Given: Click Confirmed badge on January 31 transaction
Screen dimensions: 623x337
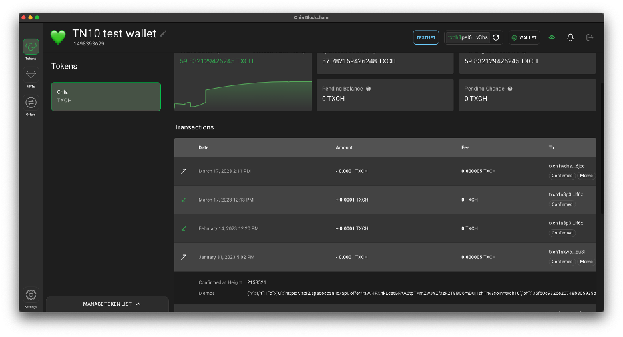Looking at the screenshot, I should 562,262.
